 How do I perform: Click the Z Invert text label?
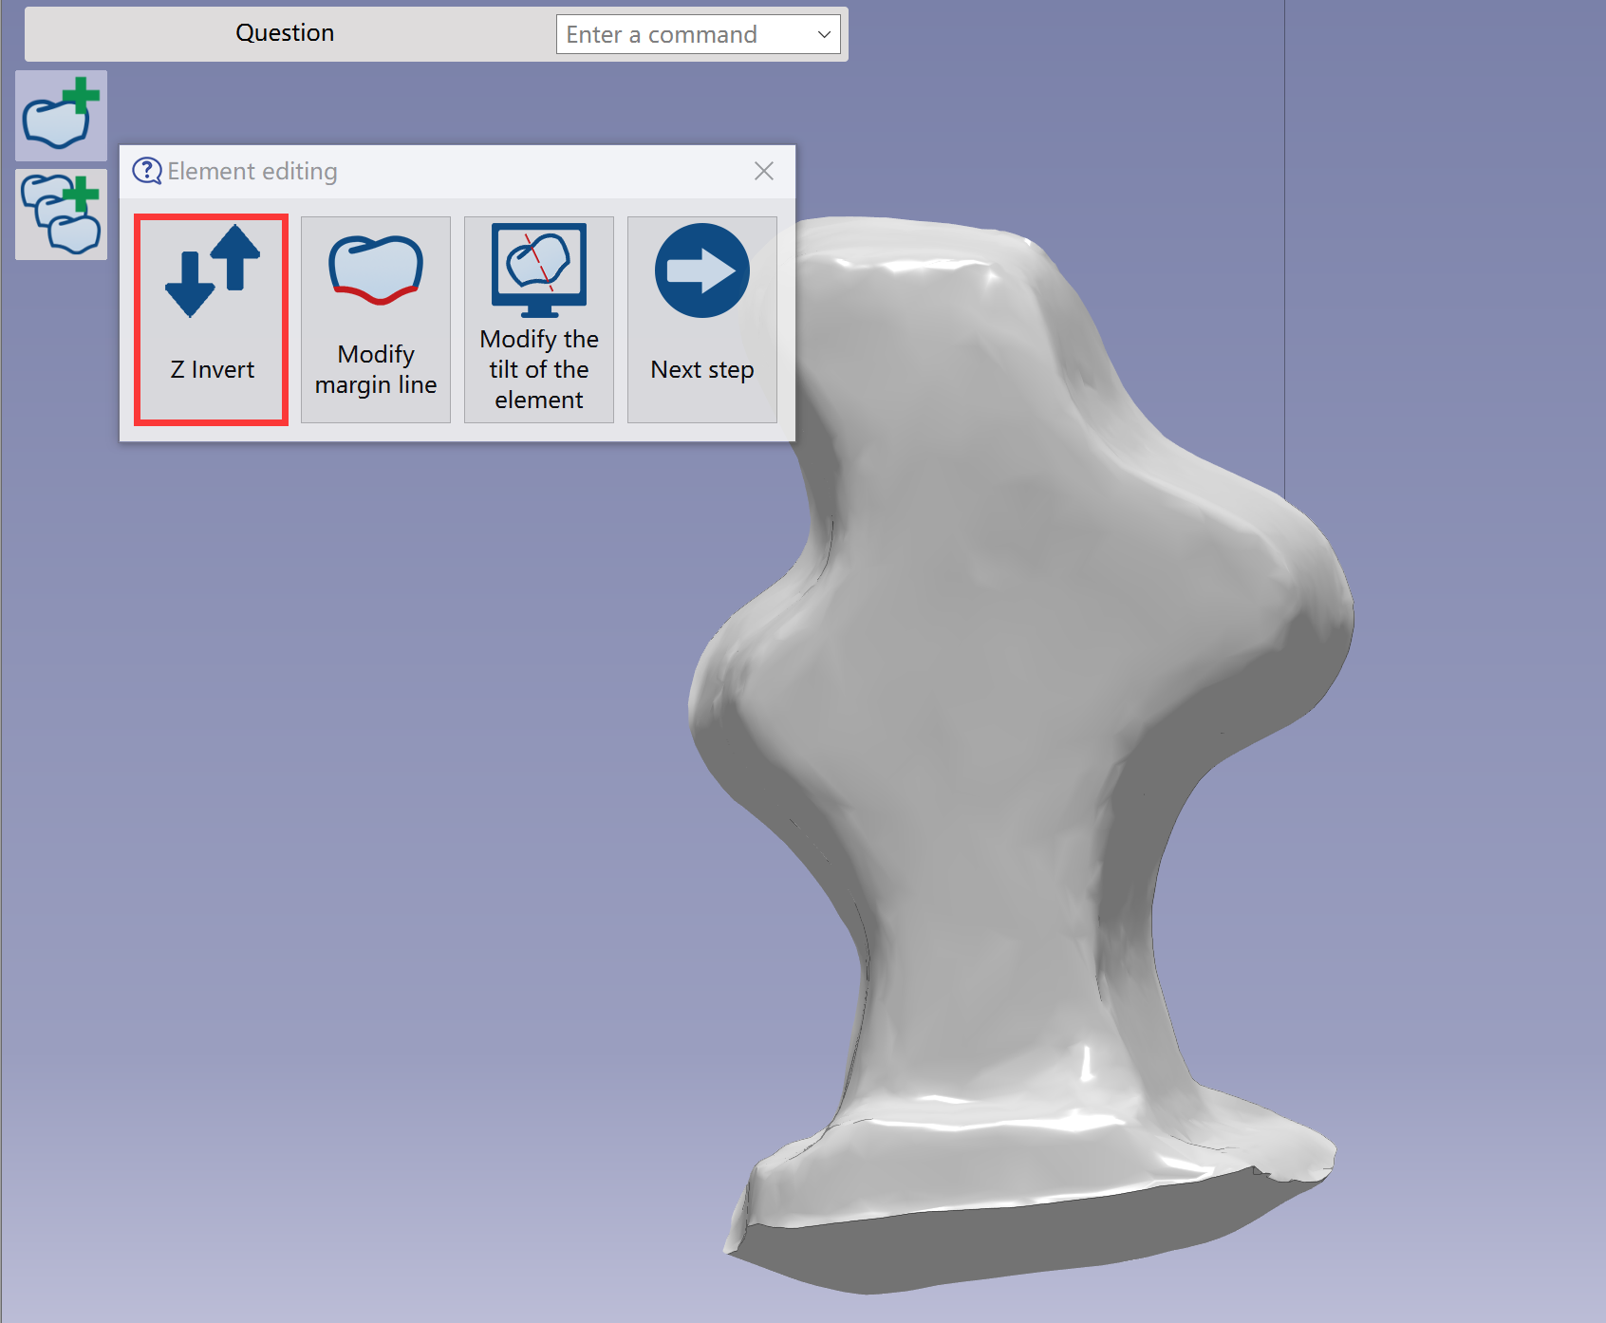point(213,369)
